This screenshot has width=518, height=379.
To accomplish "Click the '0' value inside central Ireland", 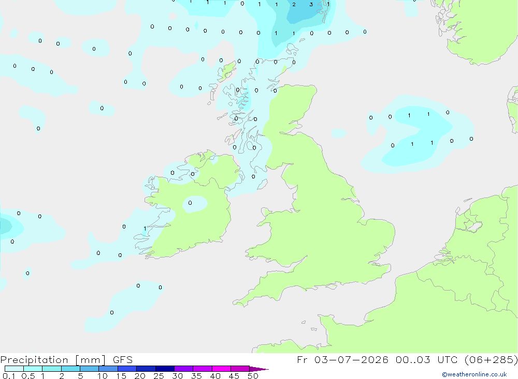I will (x=190, y=203).
